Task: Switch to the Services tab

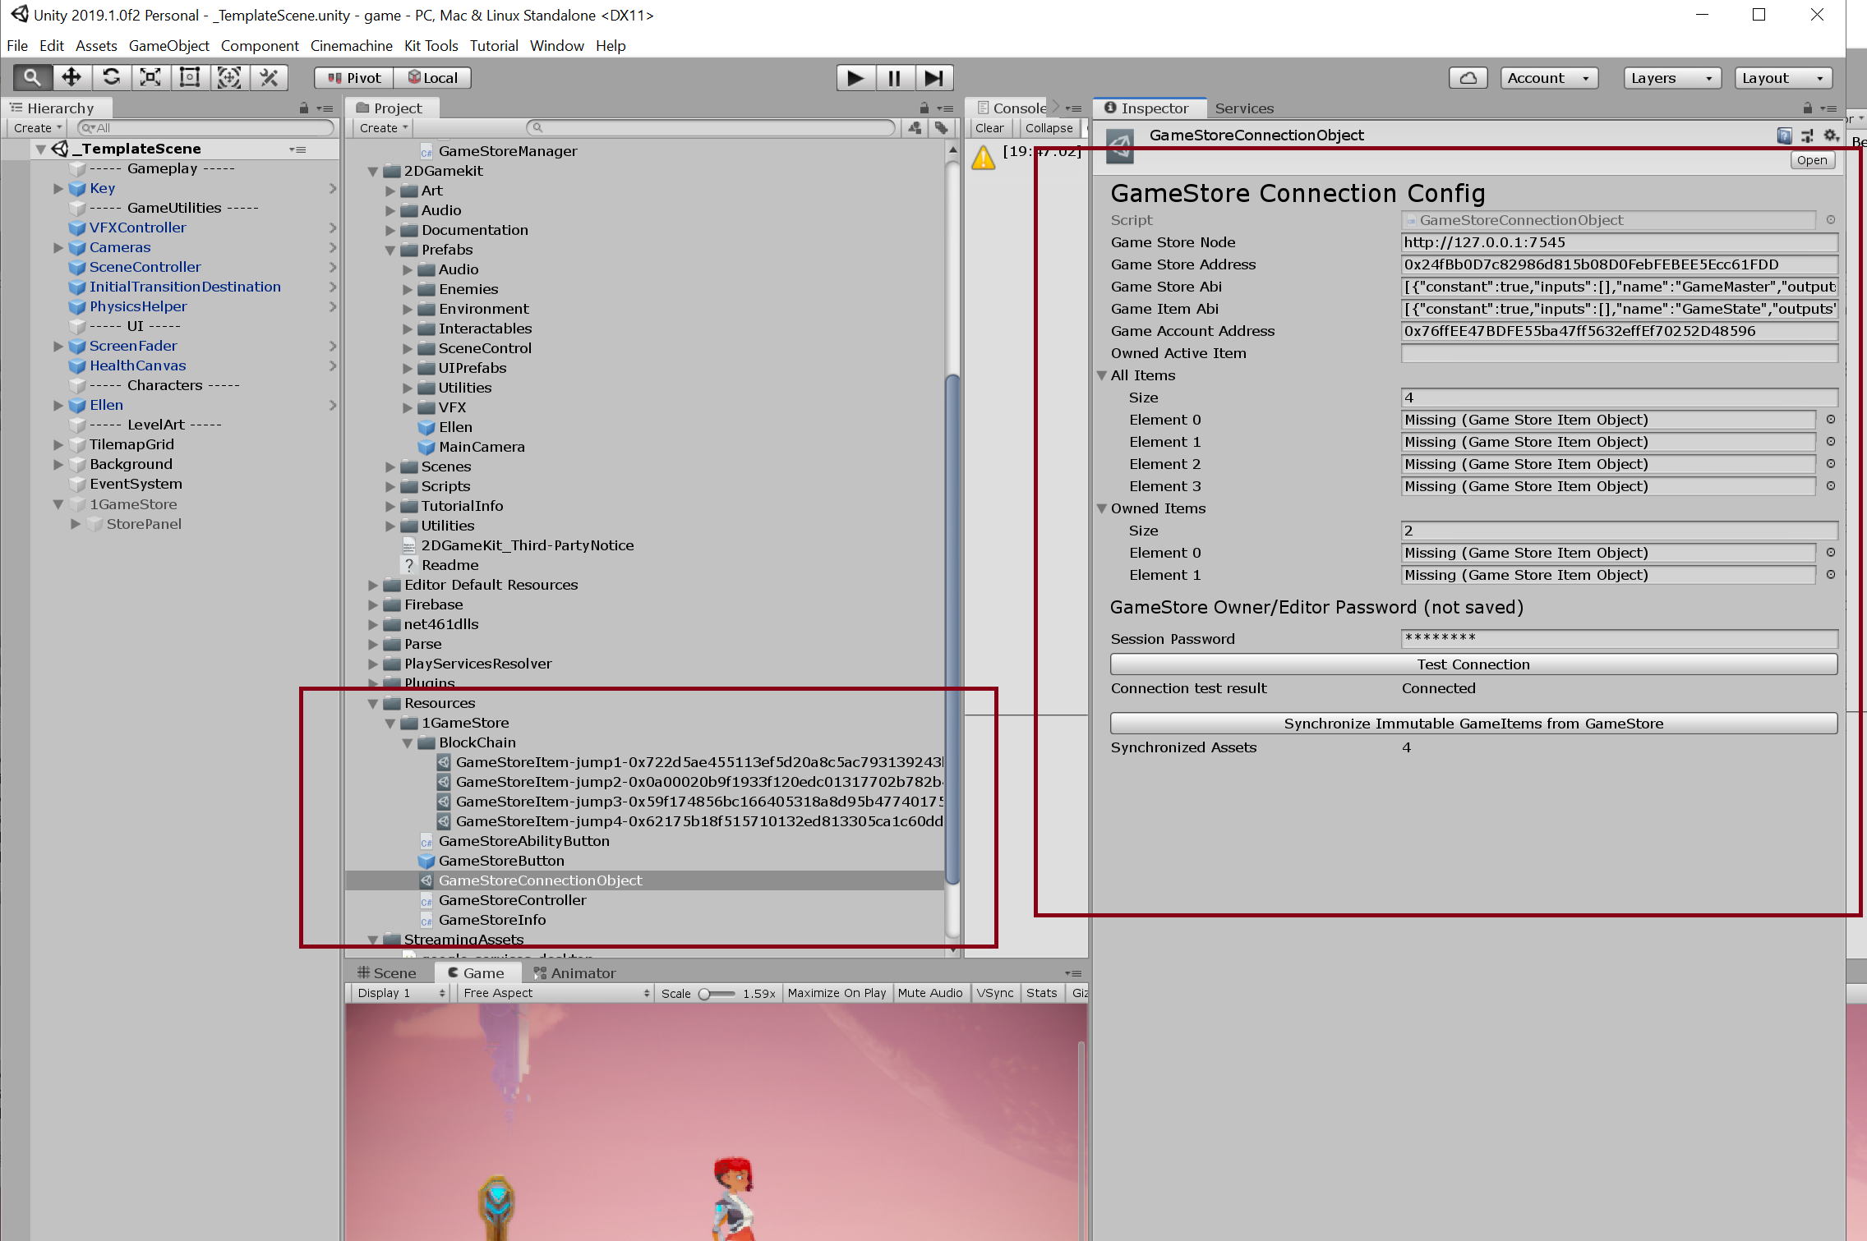Action: point(1244,108)
